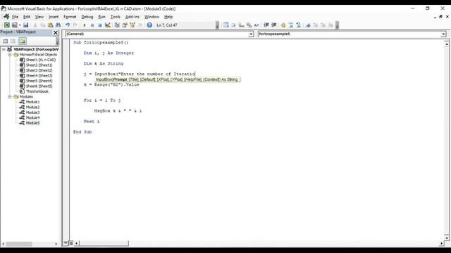Click the Reset (stop) icon
Viewport: 451px width, 253px height.
100,25
